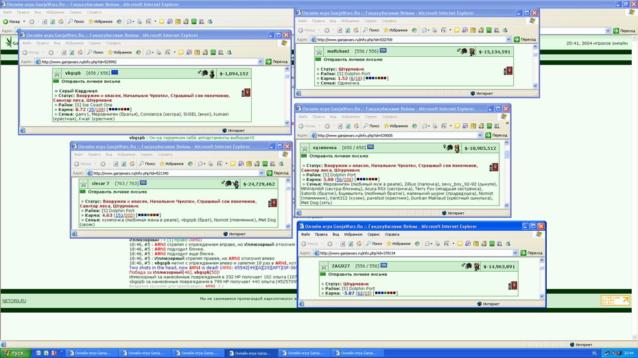
Task: Click the passport icon in vbgspb's profile
Action: click(246, 92)
